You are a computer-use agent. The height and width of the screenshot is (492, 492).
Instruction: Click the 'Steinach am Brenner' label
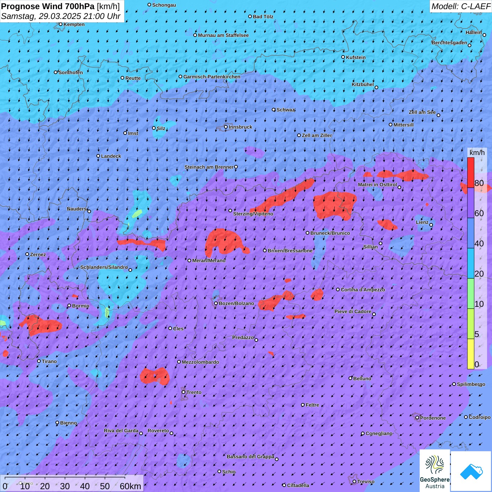(209, 167)
